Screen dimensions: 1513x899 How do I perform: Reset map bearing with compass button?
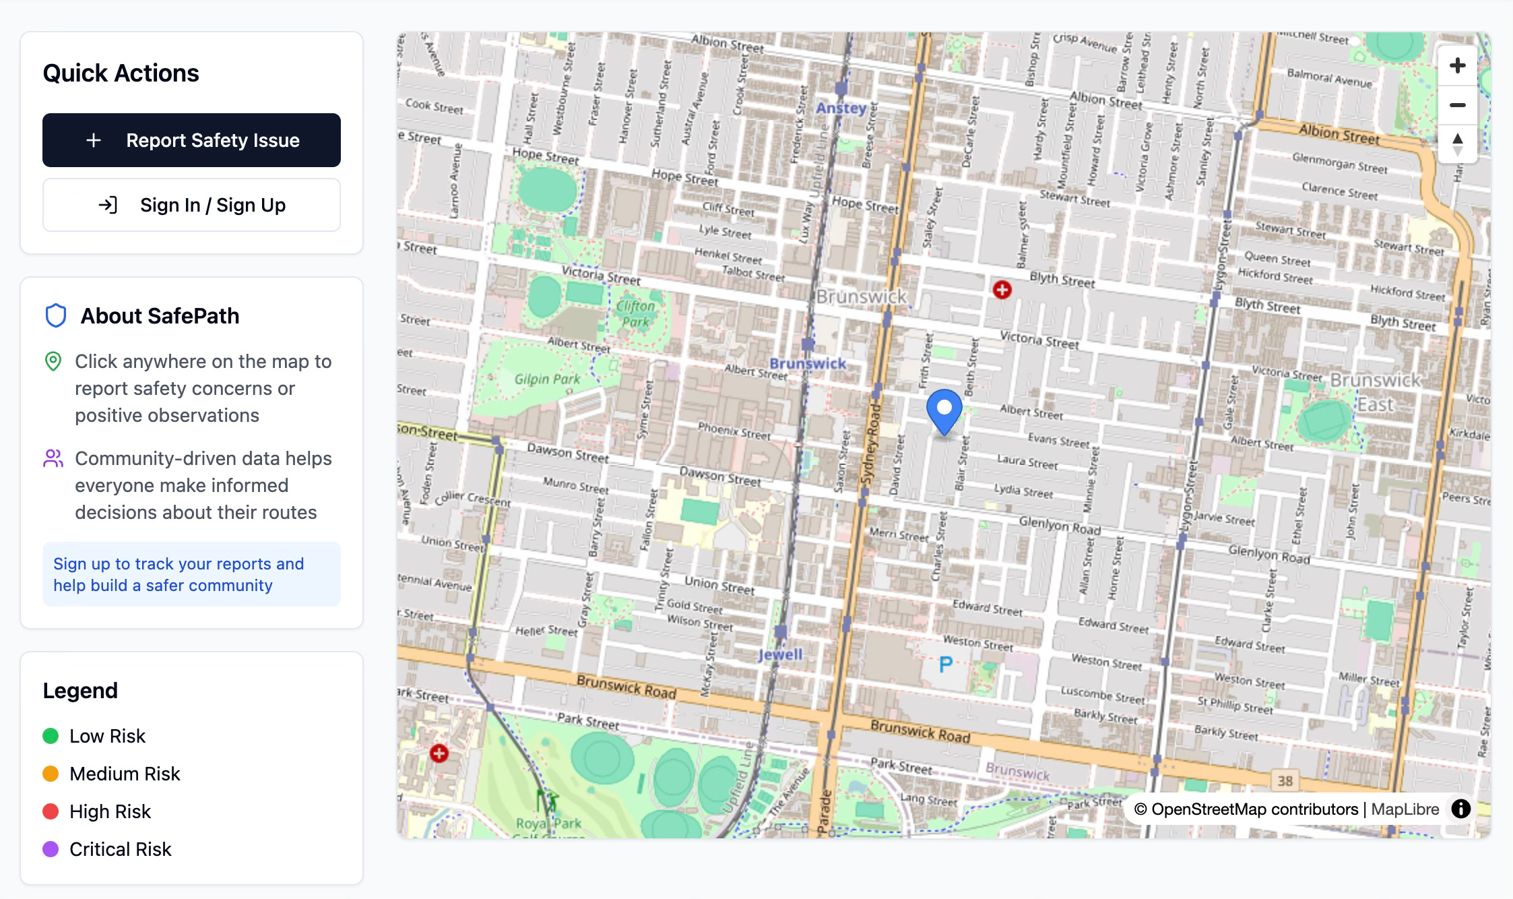click(x=1457, y=144)
